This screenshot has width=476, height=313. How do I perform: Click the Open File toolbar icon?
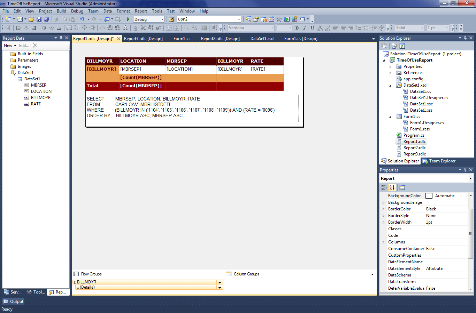pos(31,19)
